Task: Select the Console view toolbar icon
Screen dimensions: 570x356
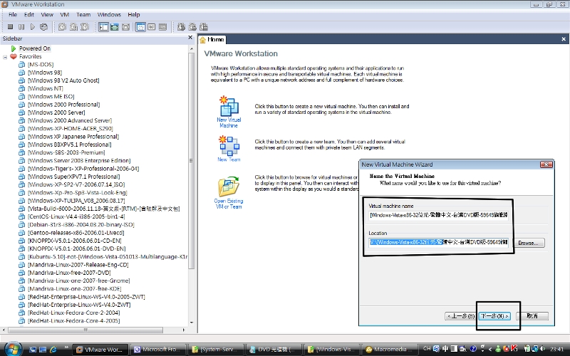Action: coord(152,27)
